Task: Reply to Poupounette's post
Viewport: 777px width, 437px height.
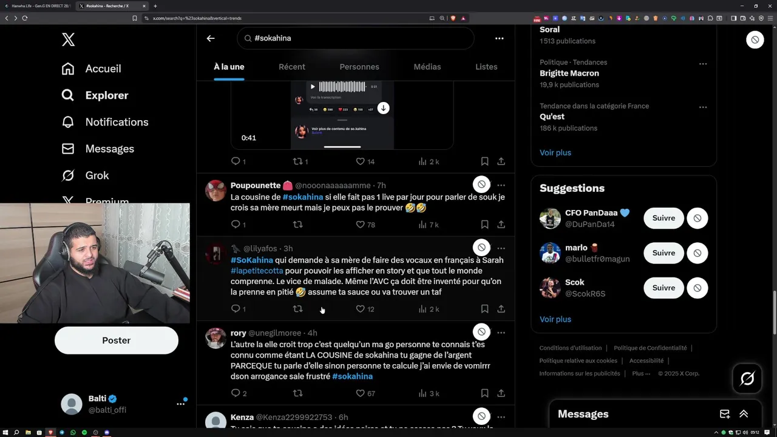Action: click(x=238, y=225)
